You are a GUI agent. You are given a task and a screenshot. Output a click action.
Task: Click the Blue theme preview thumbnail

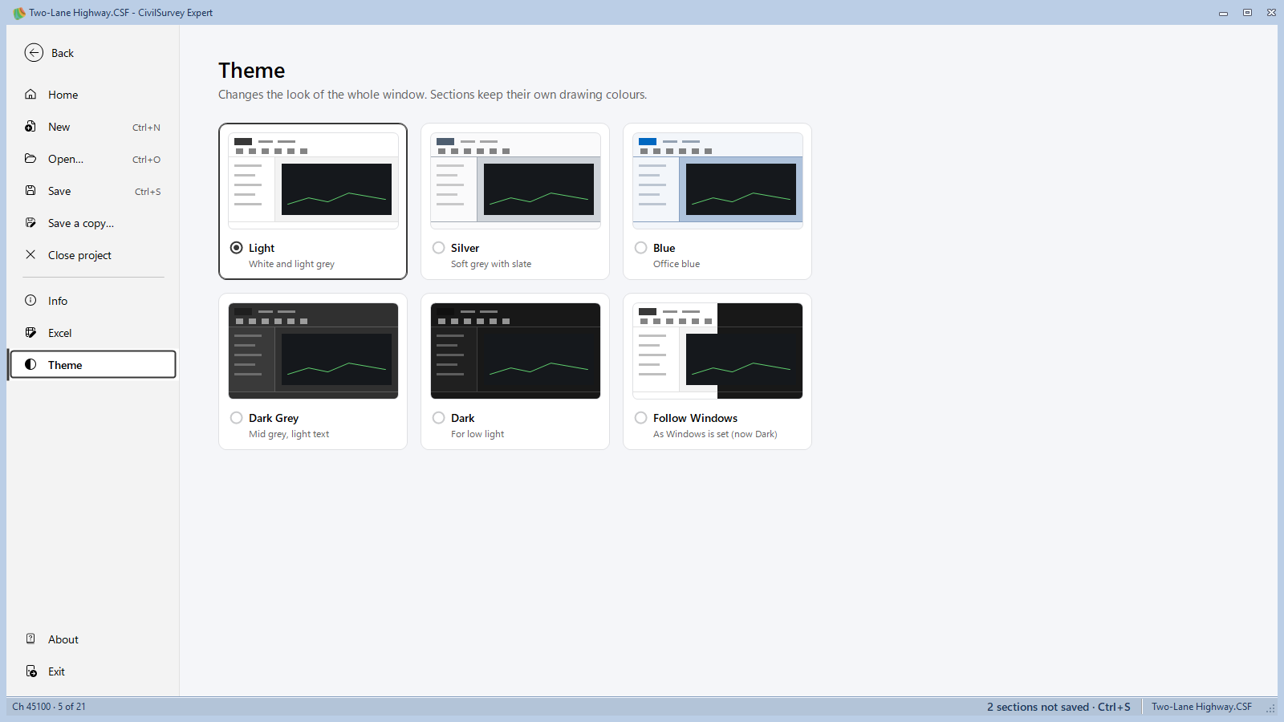point(717,180)
